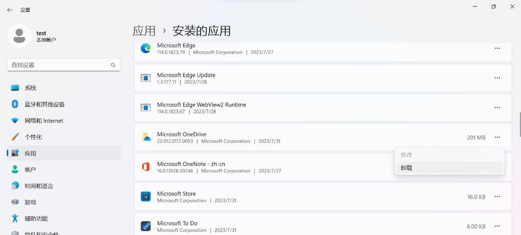Open more options for Microsoft To Do
Screen dimensions: 521x235
click(497, 226)
